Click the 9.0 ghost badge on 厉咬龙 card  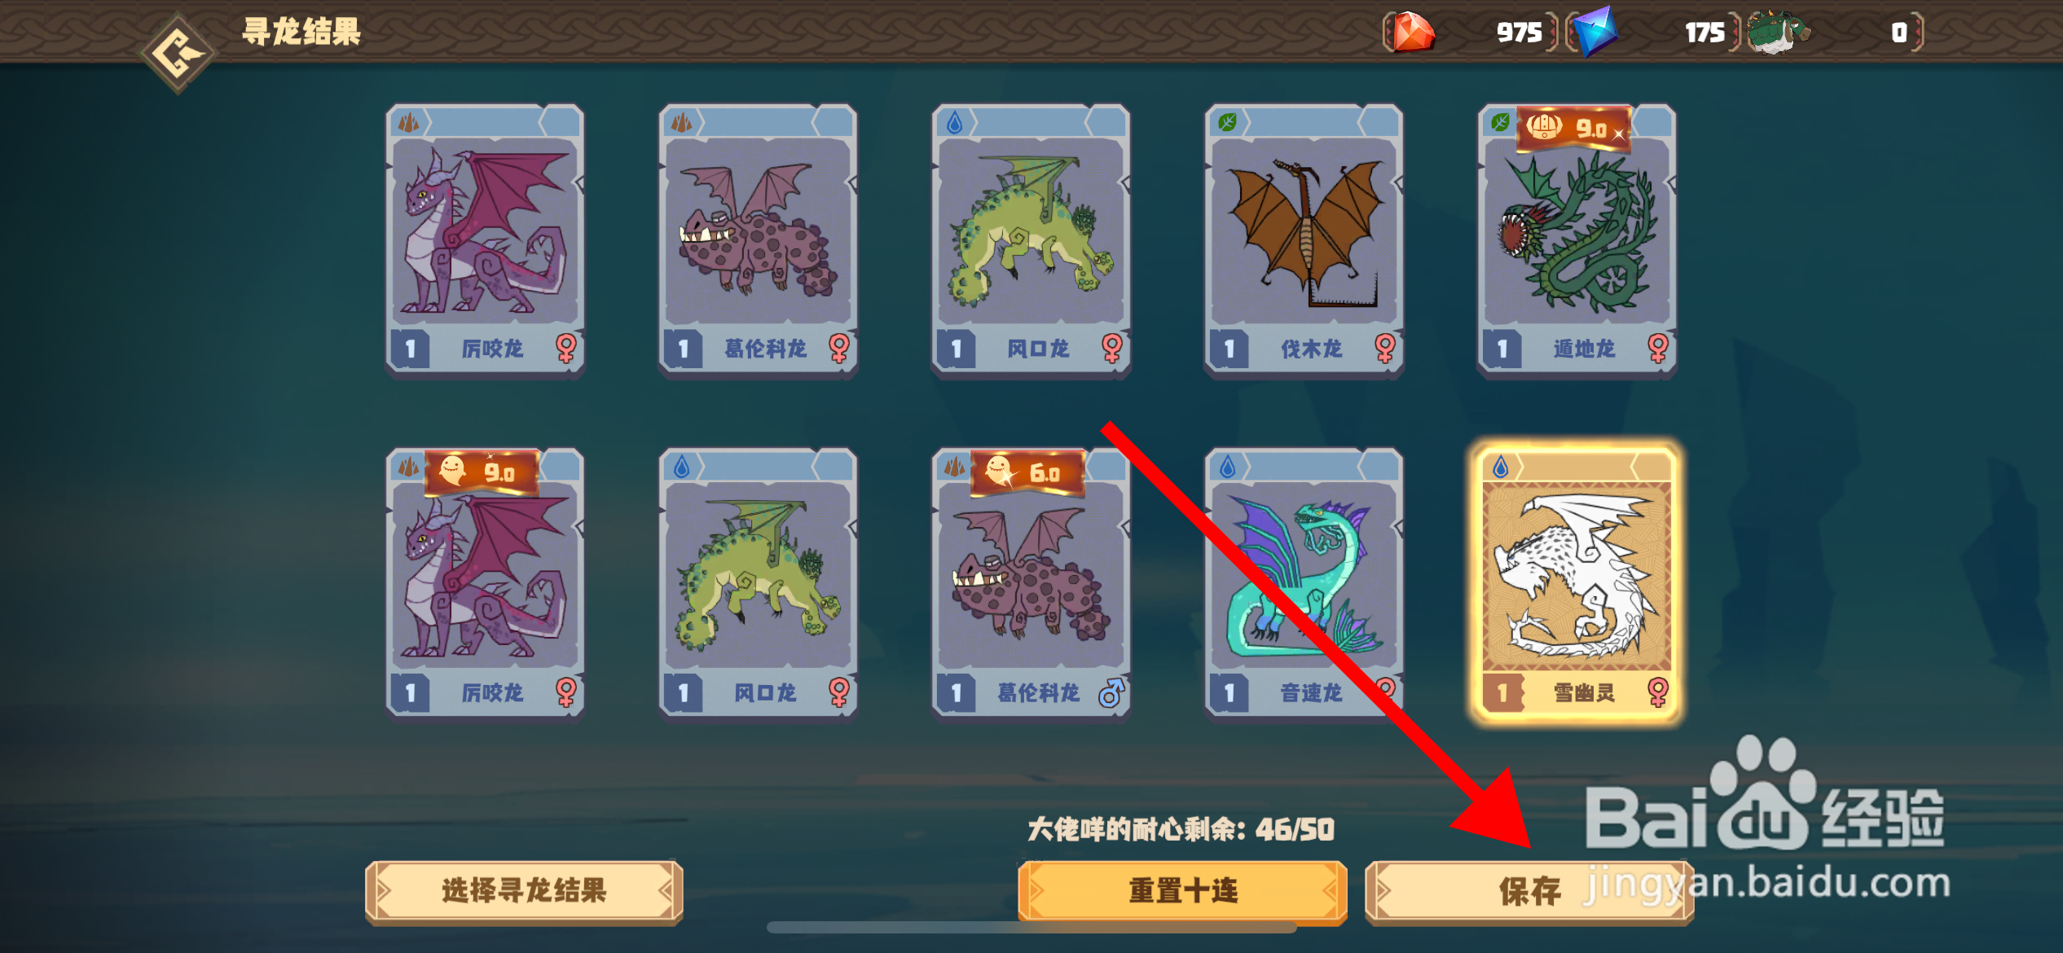[x=482, y=472]
